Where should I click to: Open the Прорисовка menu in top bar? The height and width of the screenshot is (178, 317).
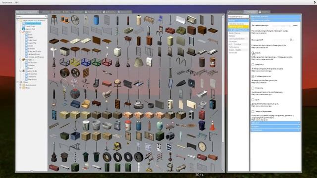(7, 2)
